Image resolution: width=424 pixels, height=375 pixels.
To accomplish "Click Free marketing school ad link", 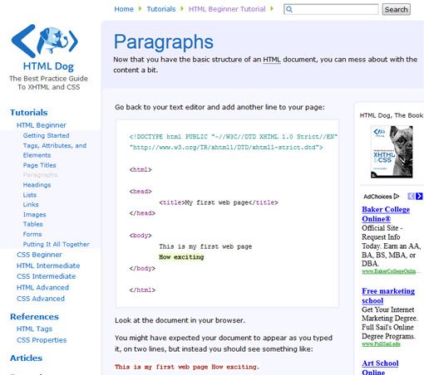I will [x=388, y=295].
